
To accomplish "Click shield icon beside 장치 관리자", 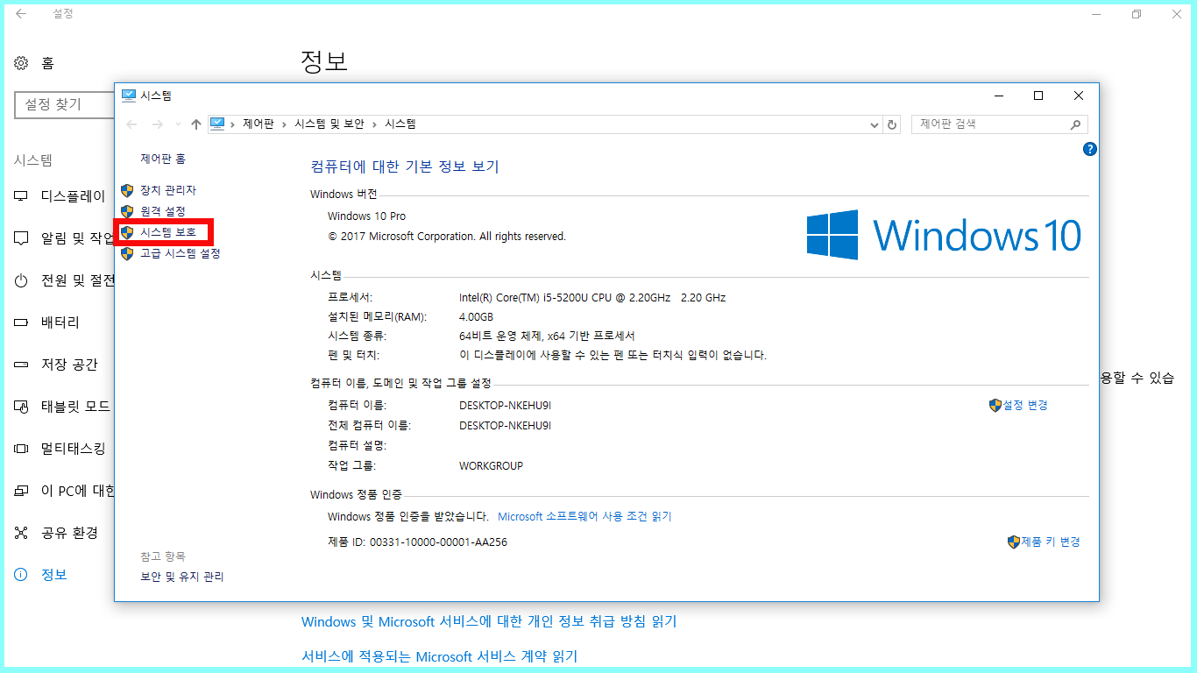I will 127,190.
